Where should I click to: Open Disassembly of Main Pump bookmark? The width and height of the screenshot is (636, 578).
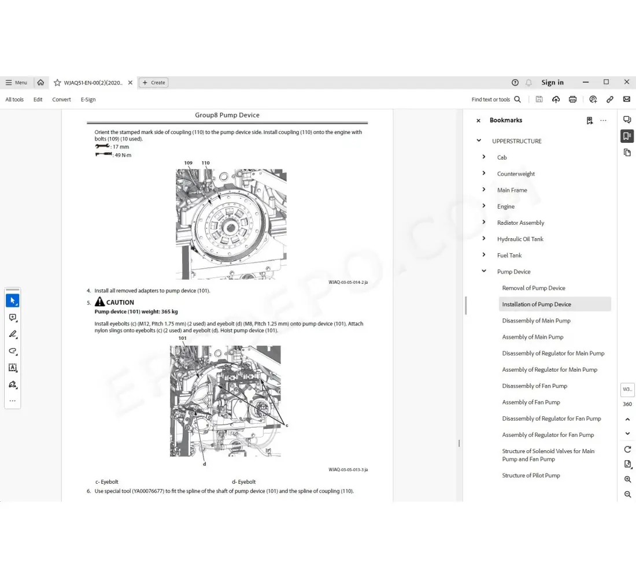tap(536, 320)
